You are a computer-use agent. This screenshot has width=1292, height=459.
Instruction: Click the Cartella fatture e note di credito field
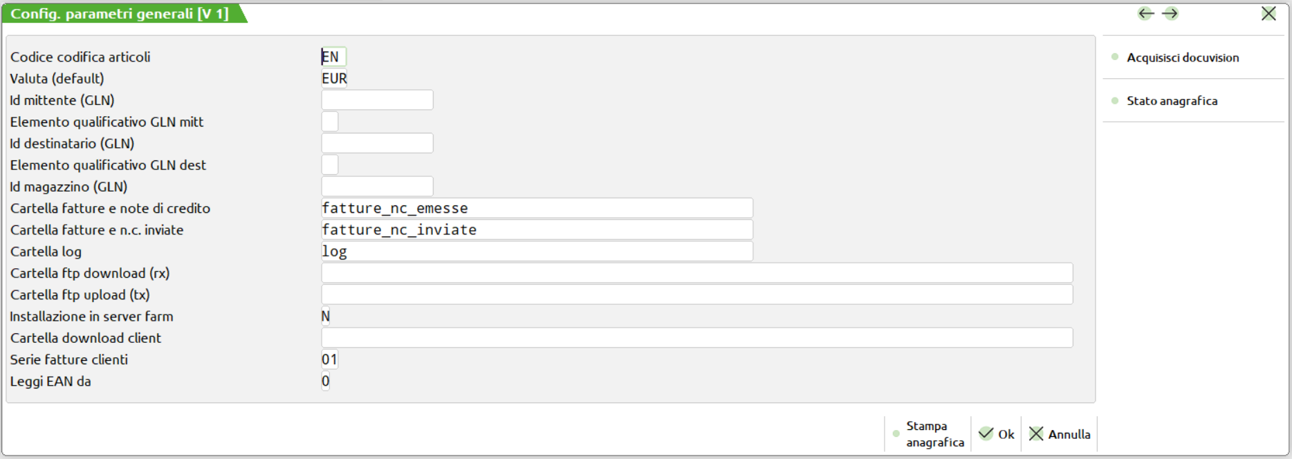pos(537,208)
